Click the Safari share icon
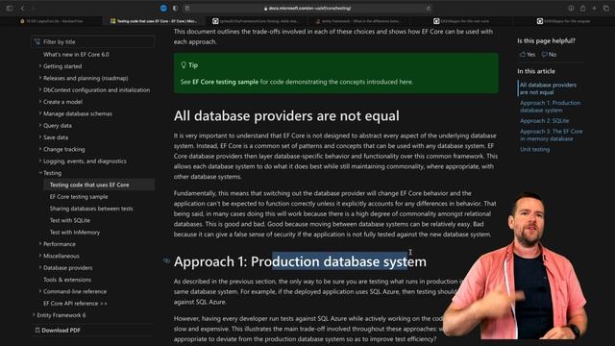Image resolution: width=615 pixels, height=346 pixels. point(583,8)
